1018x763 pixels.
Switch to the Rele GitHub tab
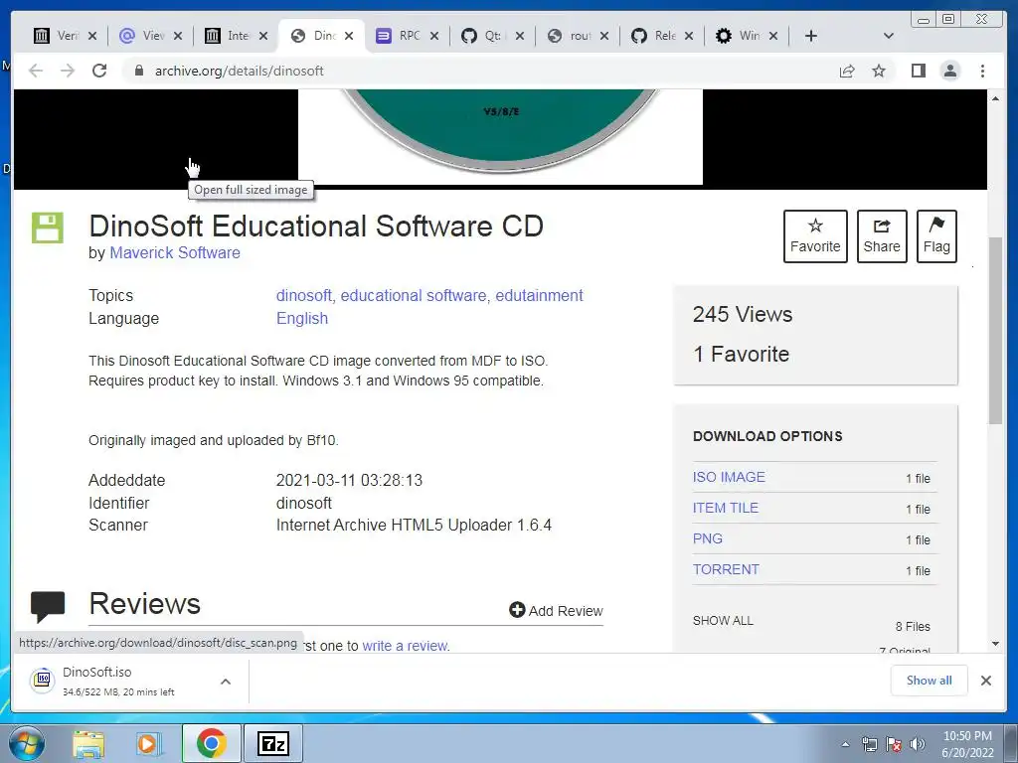(654, 36)
